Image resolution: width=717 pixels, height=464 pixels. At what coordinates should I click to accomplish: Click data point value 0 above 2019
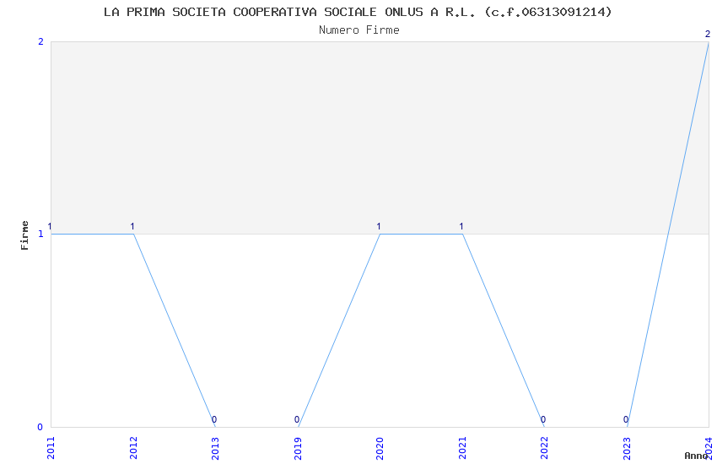pos(297,419)
